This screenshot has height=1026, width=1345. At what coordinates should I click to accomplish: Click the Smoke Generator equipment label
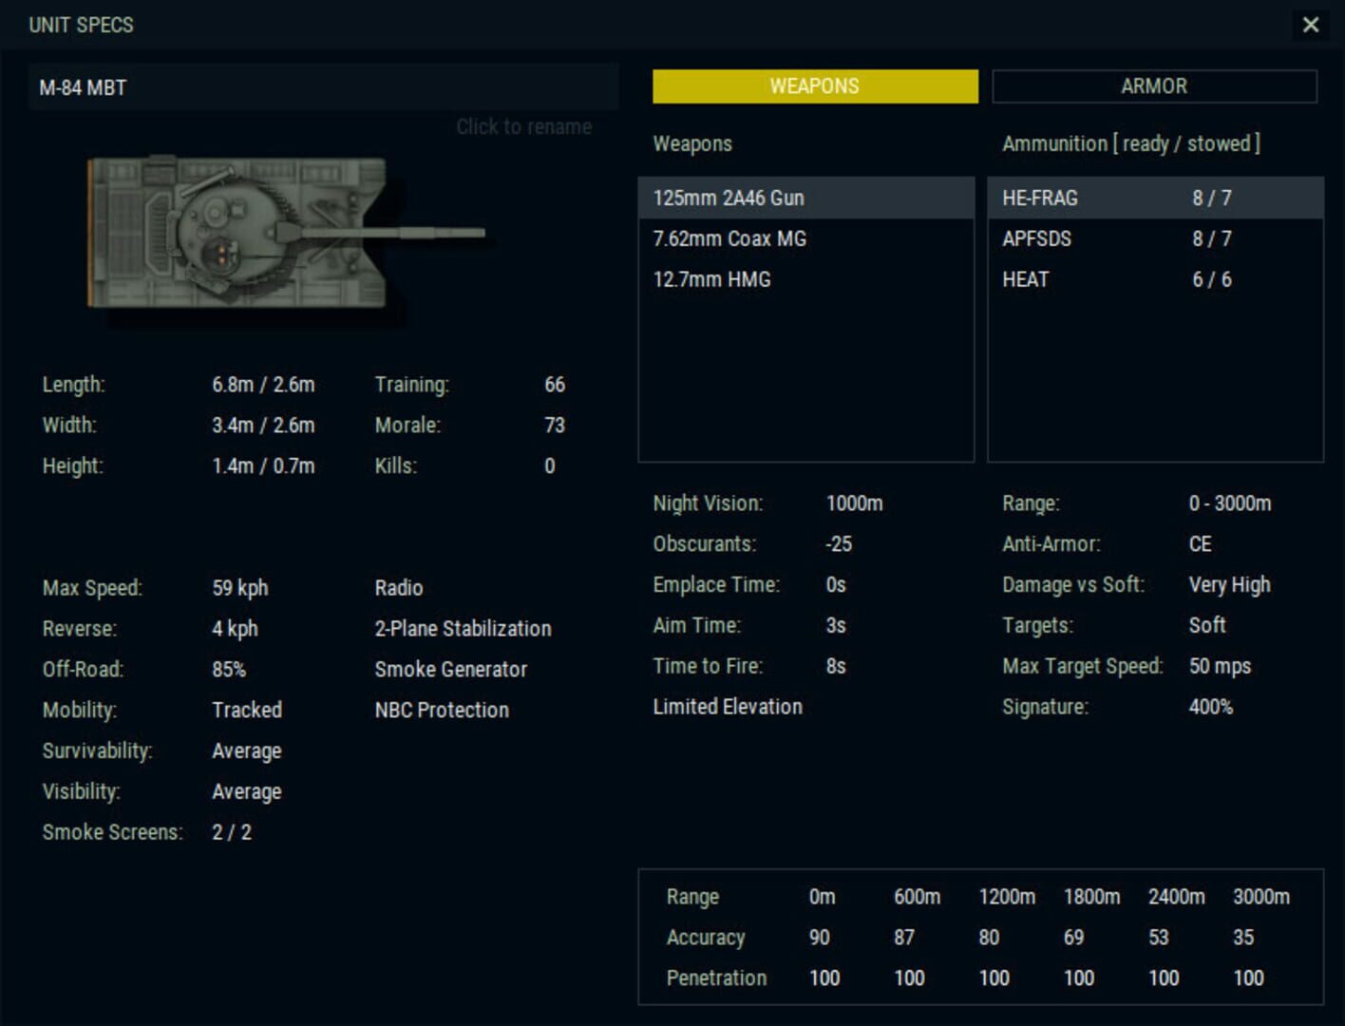(449, 670)
